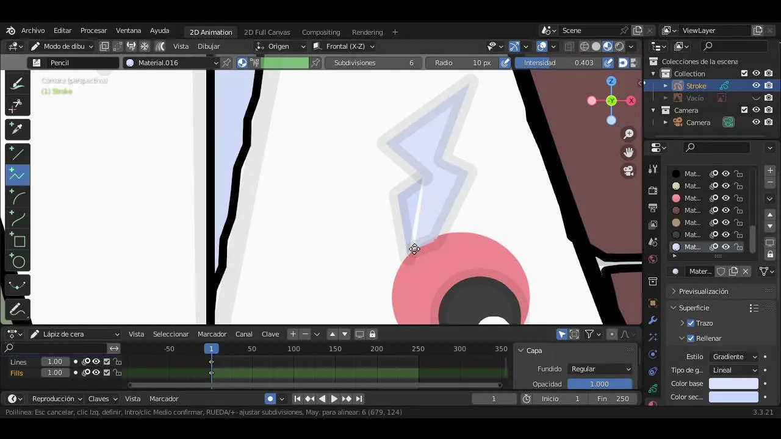Switch to the Compositing workspace tab
Screen dimensions: 781x439
click(x=321, y=32)
